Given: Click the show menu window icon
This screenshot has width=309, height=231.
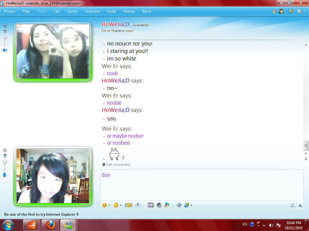Looking at the screenshot, I should point(299,11).
